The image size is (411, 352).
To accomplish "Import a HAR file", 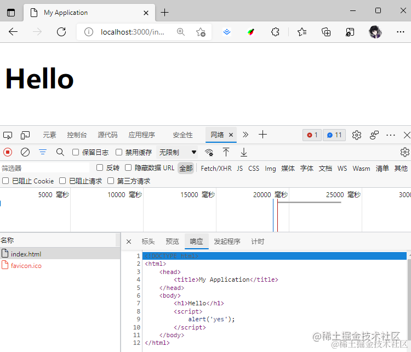I will point(226,152).
